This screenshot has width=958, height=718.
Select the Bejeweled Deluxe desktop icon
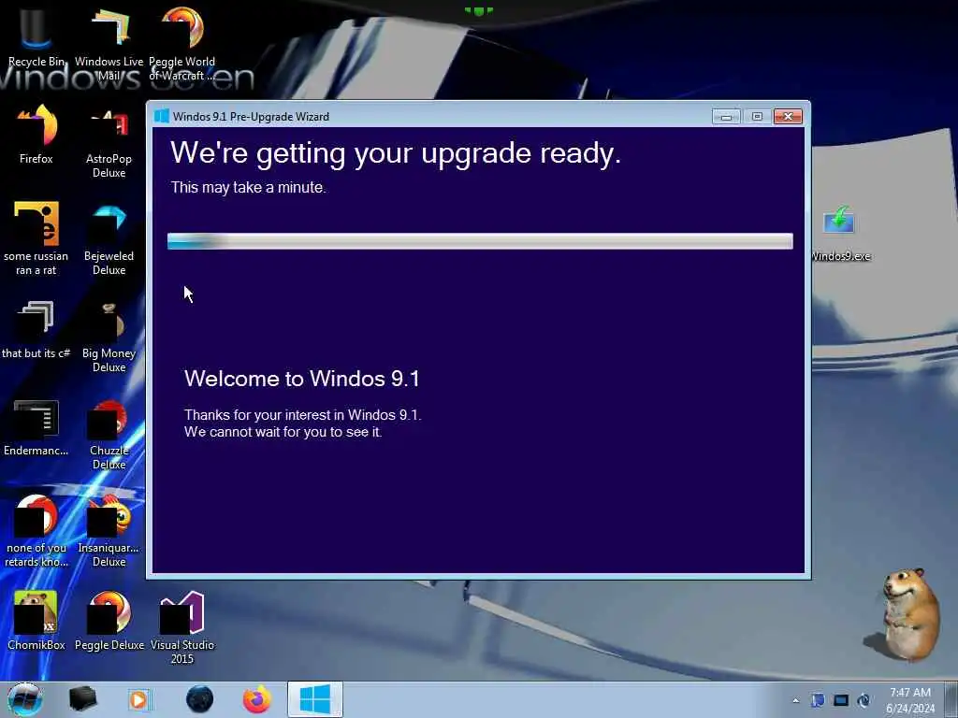click(x=109, y=238)
